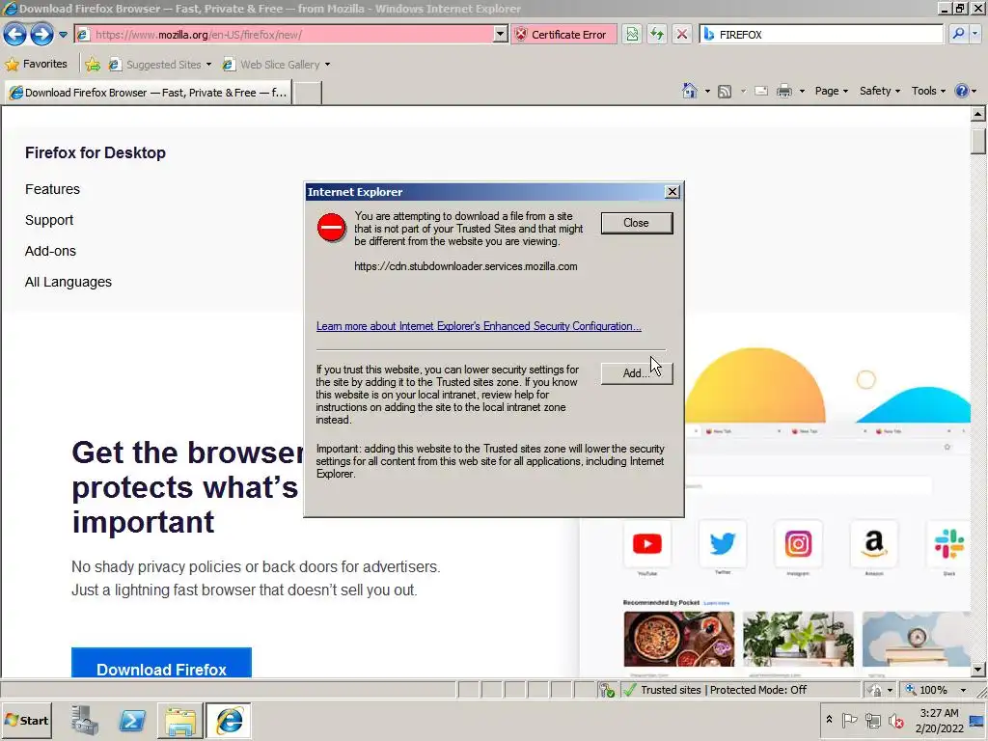Viewport: 988px width, 741px height.
Task: Click the search magnifier button
Action: tap(958, 35)
